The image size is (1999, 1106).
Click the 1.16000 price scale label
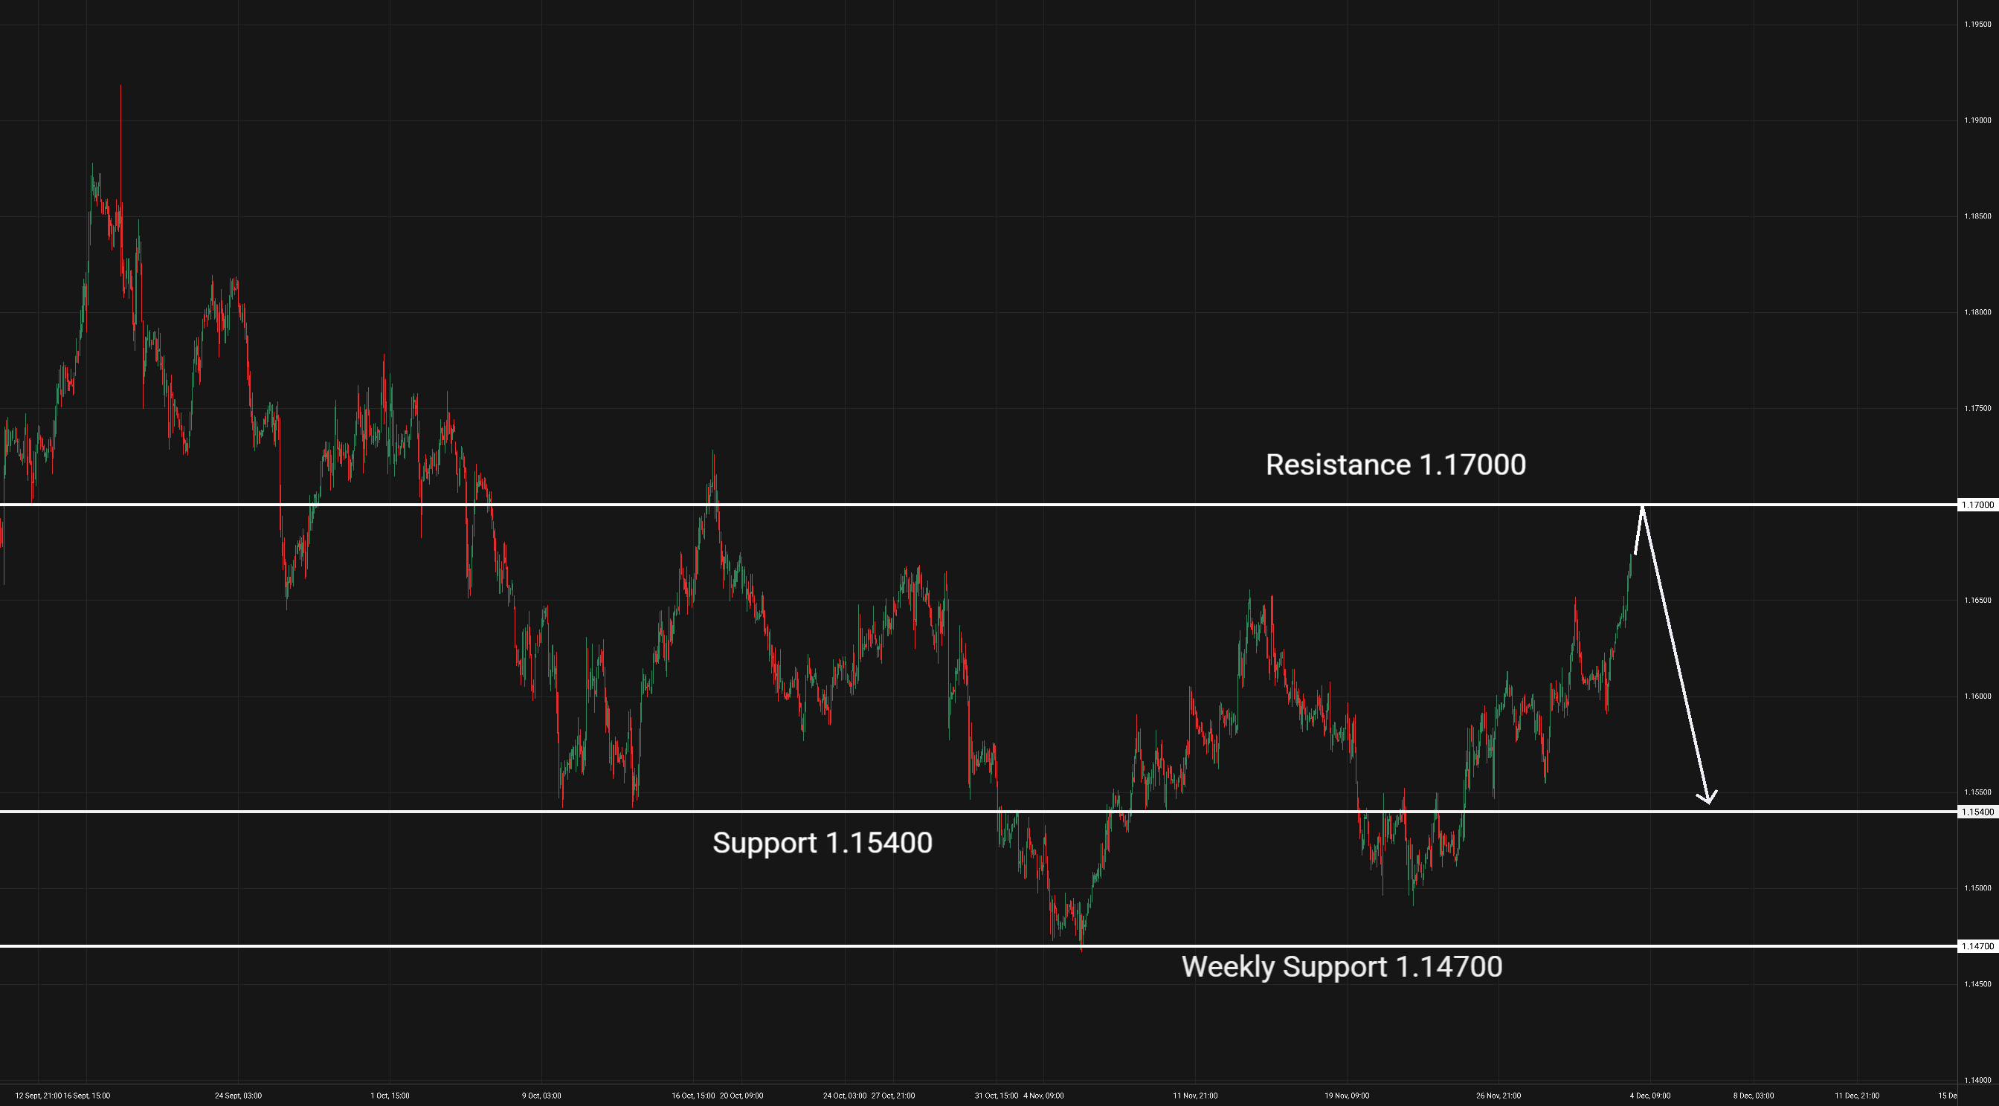pyautogui.click(x=1977, y=696)
